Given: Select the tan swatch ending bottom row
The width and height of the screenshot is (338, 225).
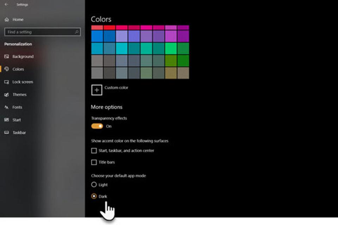Looking at the screenshot, I should click(183, 73).
